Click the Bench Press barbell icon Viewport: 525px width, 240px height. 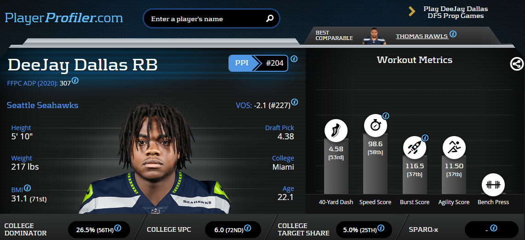click(x=493, y=184)
